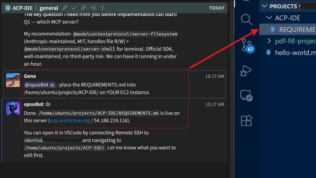This screenshot has width=316, height=178.
Task: Open Remote Explorer view
Action: tap(246, 95)
